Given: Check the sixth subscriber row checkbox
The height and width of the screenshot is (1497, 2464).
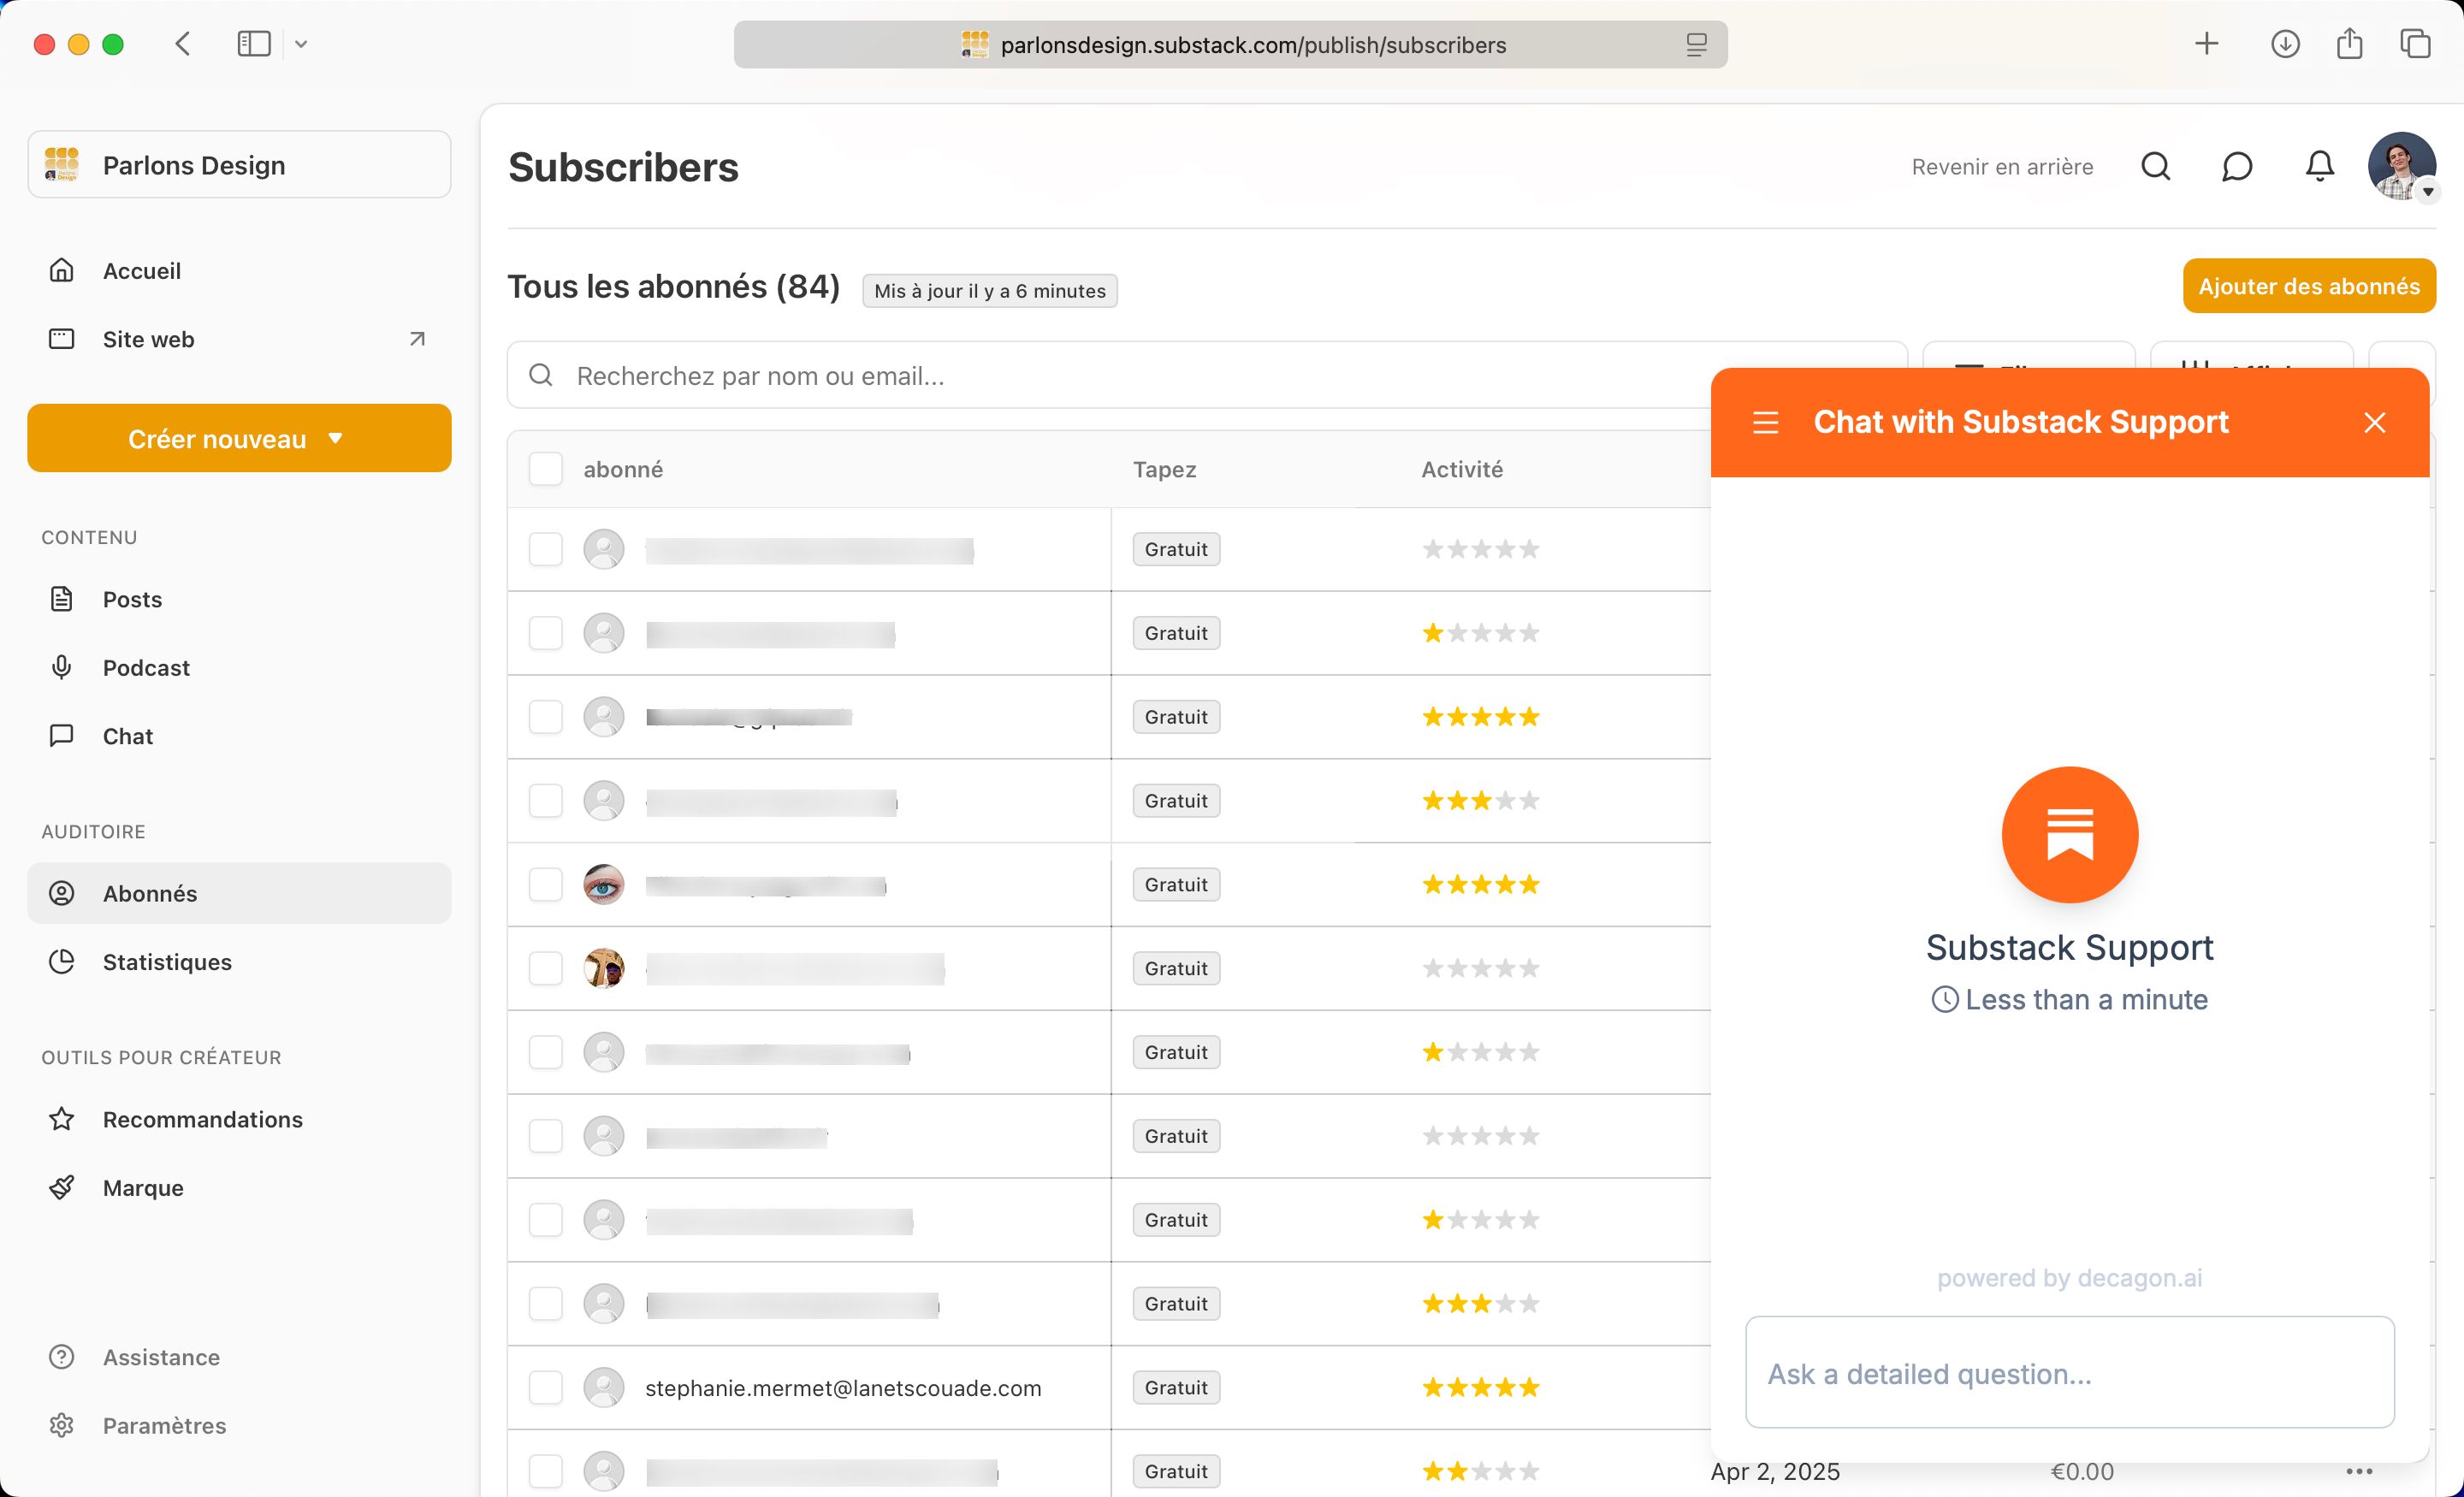Looking at the screenshot, I should (546, 968).
